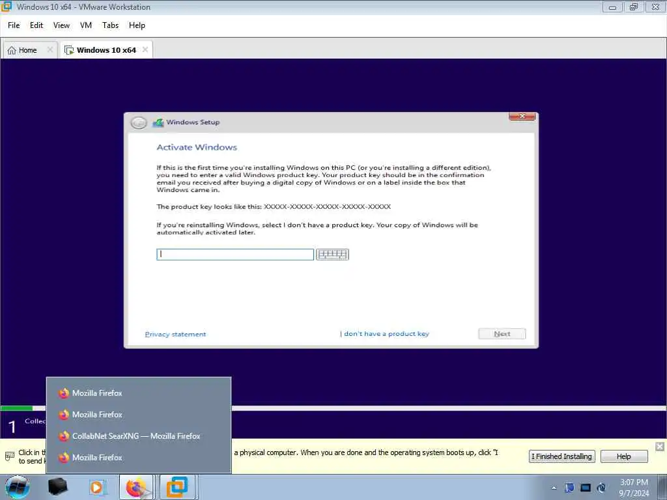
Task: Dismiss the yellow install hint bar
Action: point(659,447)
